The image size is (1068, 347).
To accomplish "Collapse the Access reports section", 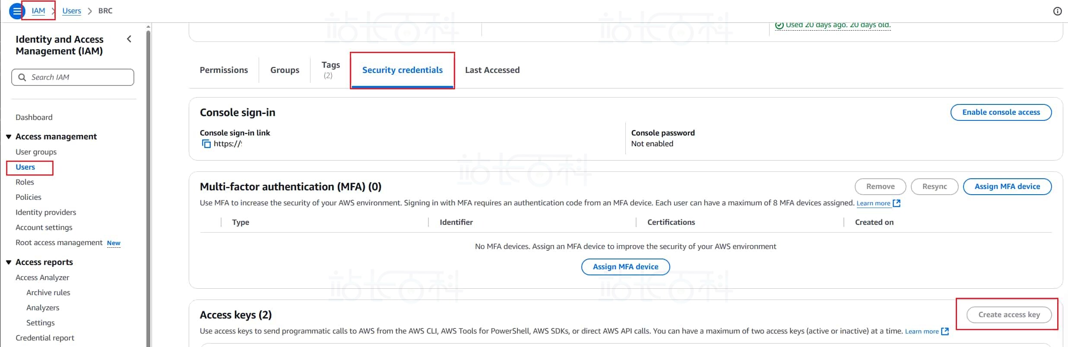I will 9,262.
